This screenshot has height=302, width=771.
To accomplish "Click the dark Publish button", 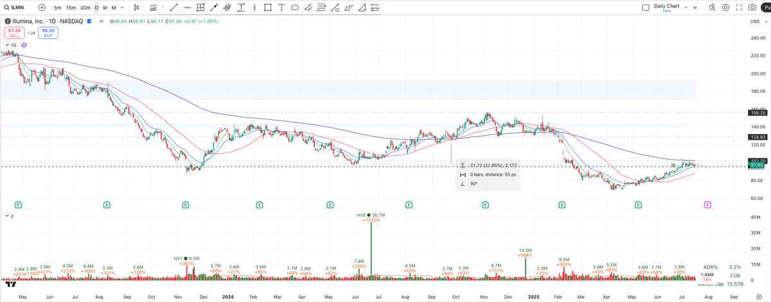I will (766, 8).
